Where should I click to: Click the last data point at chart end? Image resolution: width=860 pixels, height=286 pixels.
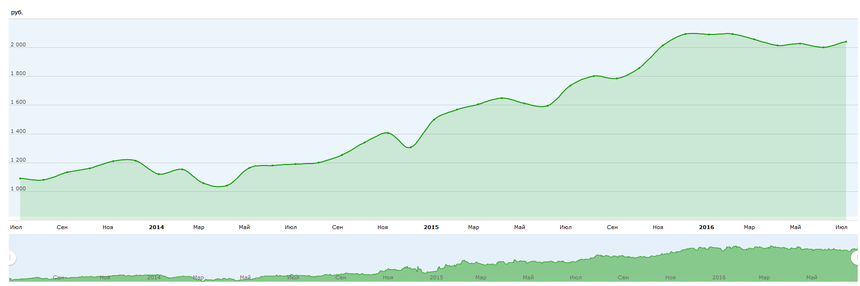pos(846,42)
